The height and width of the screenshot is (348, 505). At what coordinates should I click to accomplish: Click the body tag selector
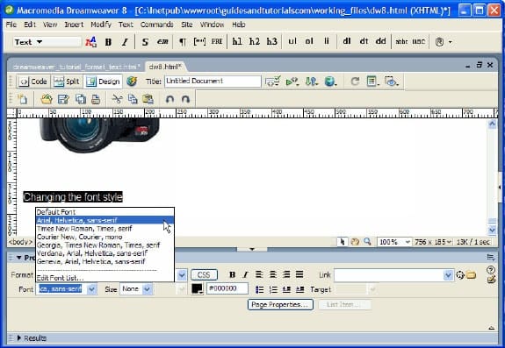[x=20, y=242]
